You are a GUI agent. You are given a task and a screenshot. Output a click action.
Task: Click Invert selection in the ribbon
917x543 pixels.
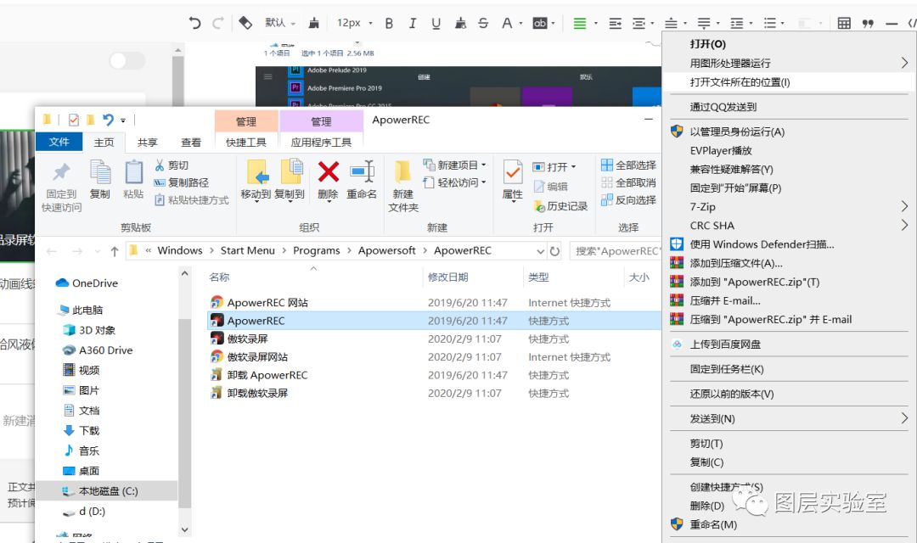pyautogui.click(x=628, y=200)
